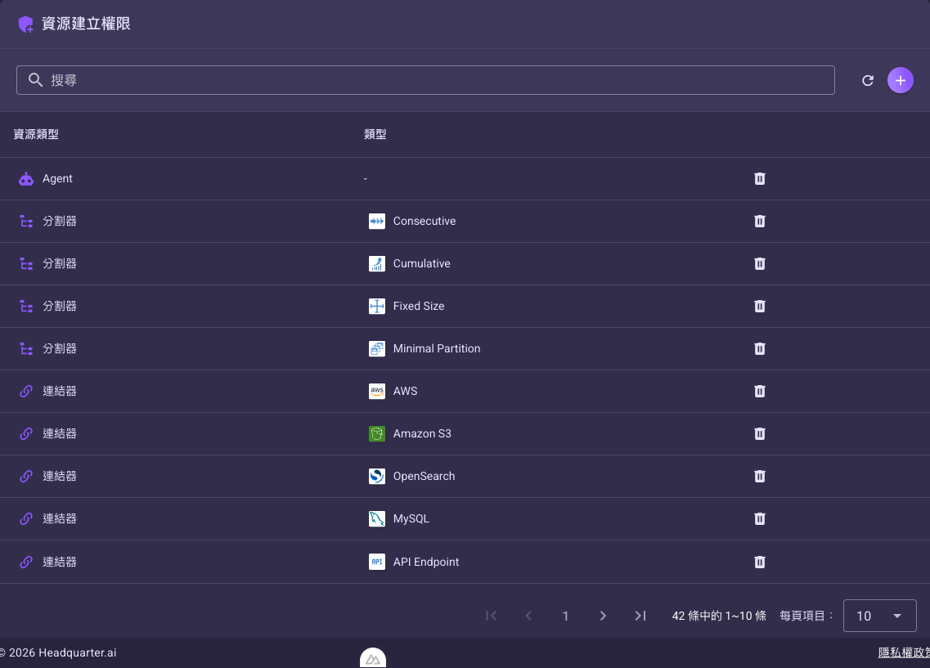
Task: Jump to the first page
Action: [491, 616]
